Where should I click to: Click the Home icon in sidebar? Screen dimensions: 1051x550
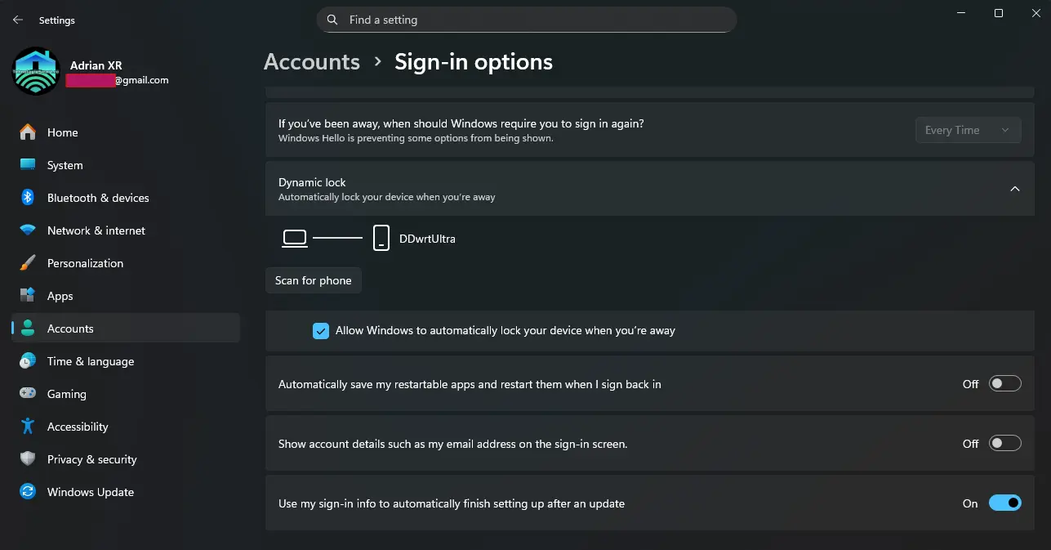coord(28,132)
